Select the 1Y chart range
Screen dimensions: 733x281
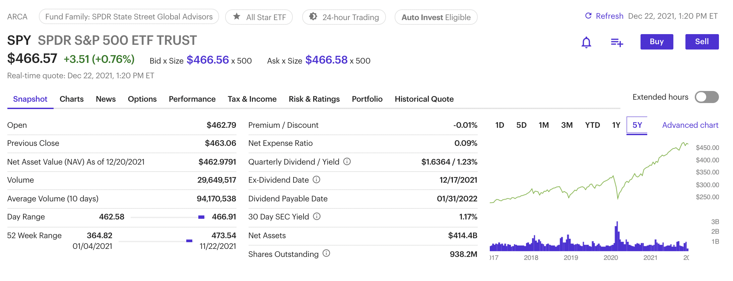(x=616, y=125)
